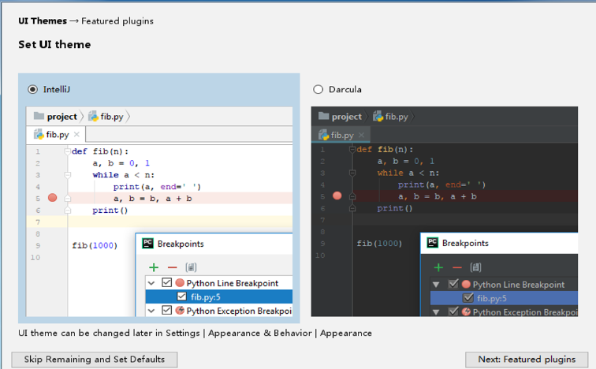Image resolution: width=596 pixels, height=369 pixels.
Task: Click the IntelliJ light preview thumbnail
Action: coord(159,211)
